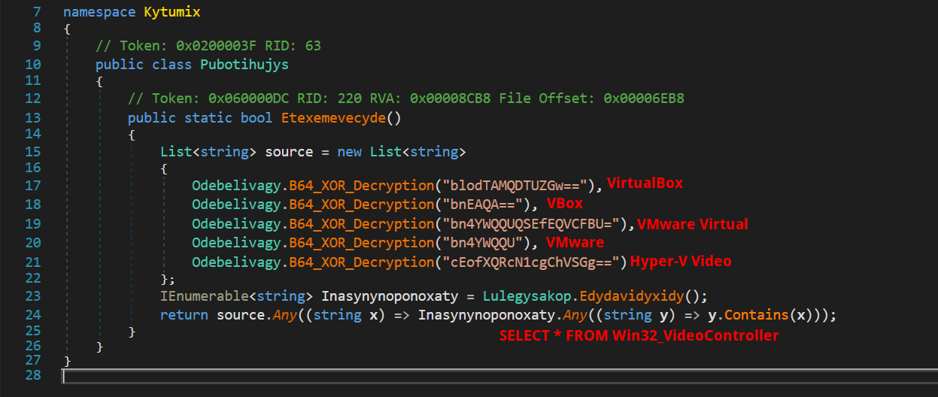Viewport: 938px width, 397px height.
Task: Open the Lulegysakop class reference
Action: point(530,295)
